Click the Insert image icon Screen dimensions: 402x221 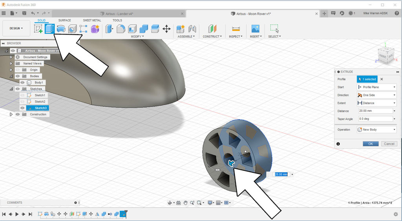pyautogui.click(x=255, y=28)
